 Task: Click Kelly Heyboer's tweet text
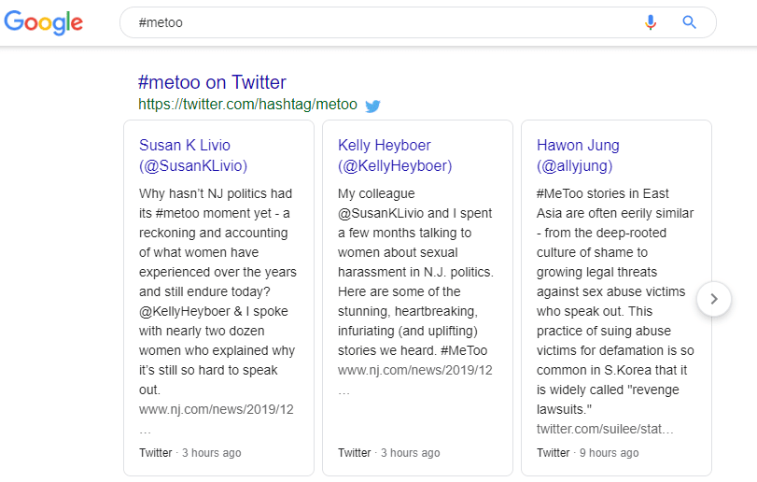(x=415, y=272)
